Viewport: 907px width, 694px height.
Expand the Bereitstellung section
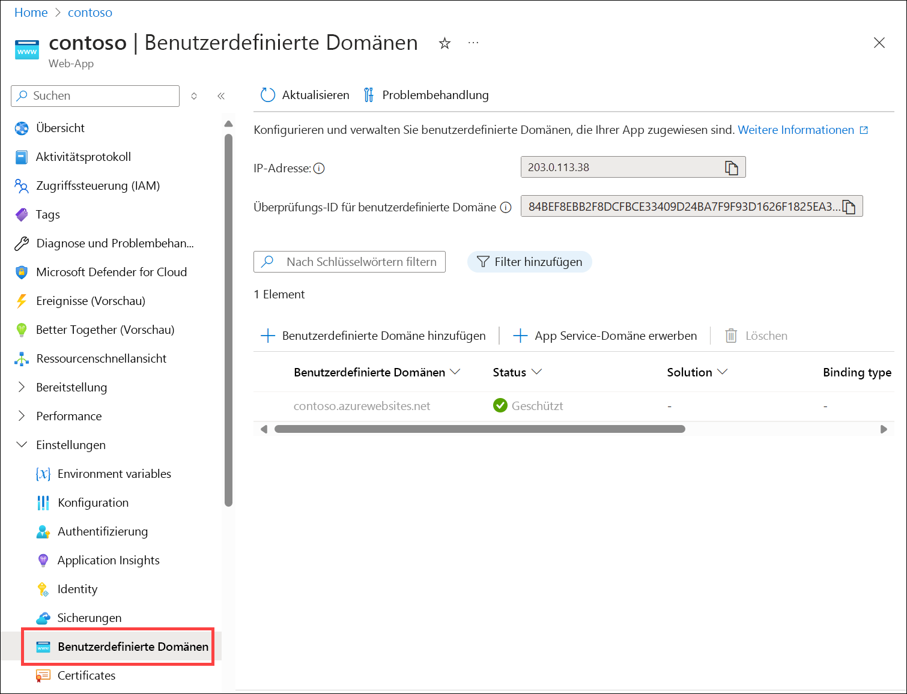(22, 387)
